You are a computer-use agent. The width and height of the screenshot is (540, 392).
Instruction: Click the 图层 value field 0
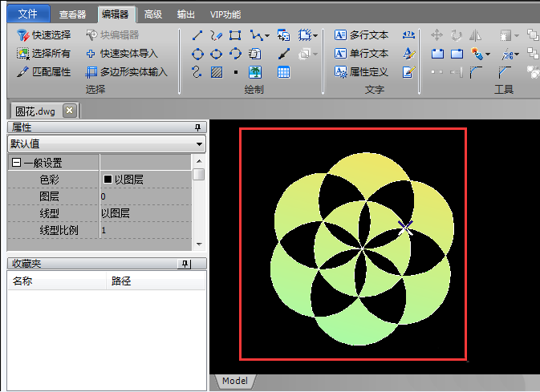coord(146,196)
